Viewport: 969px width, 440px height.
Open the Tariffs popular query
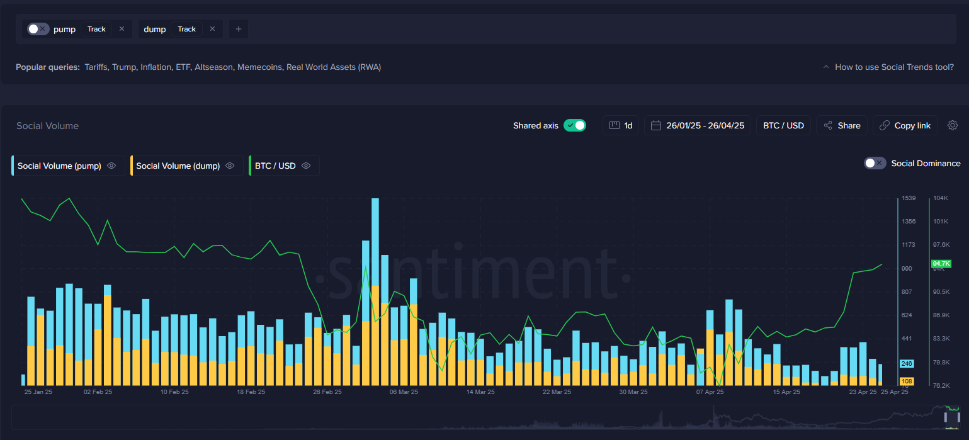pyautogui.click(x=96, y=67)
